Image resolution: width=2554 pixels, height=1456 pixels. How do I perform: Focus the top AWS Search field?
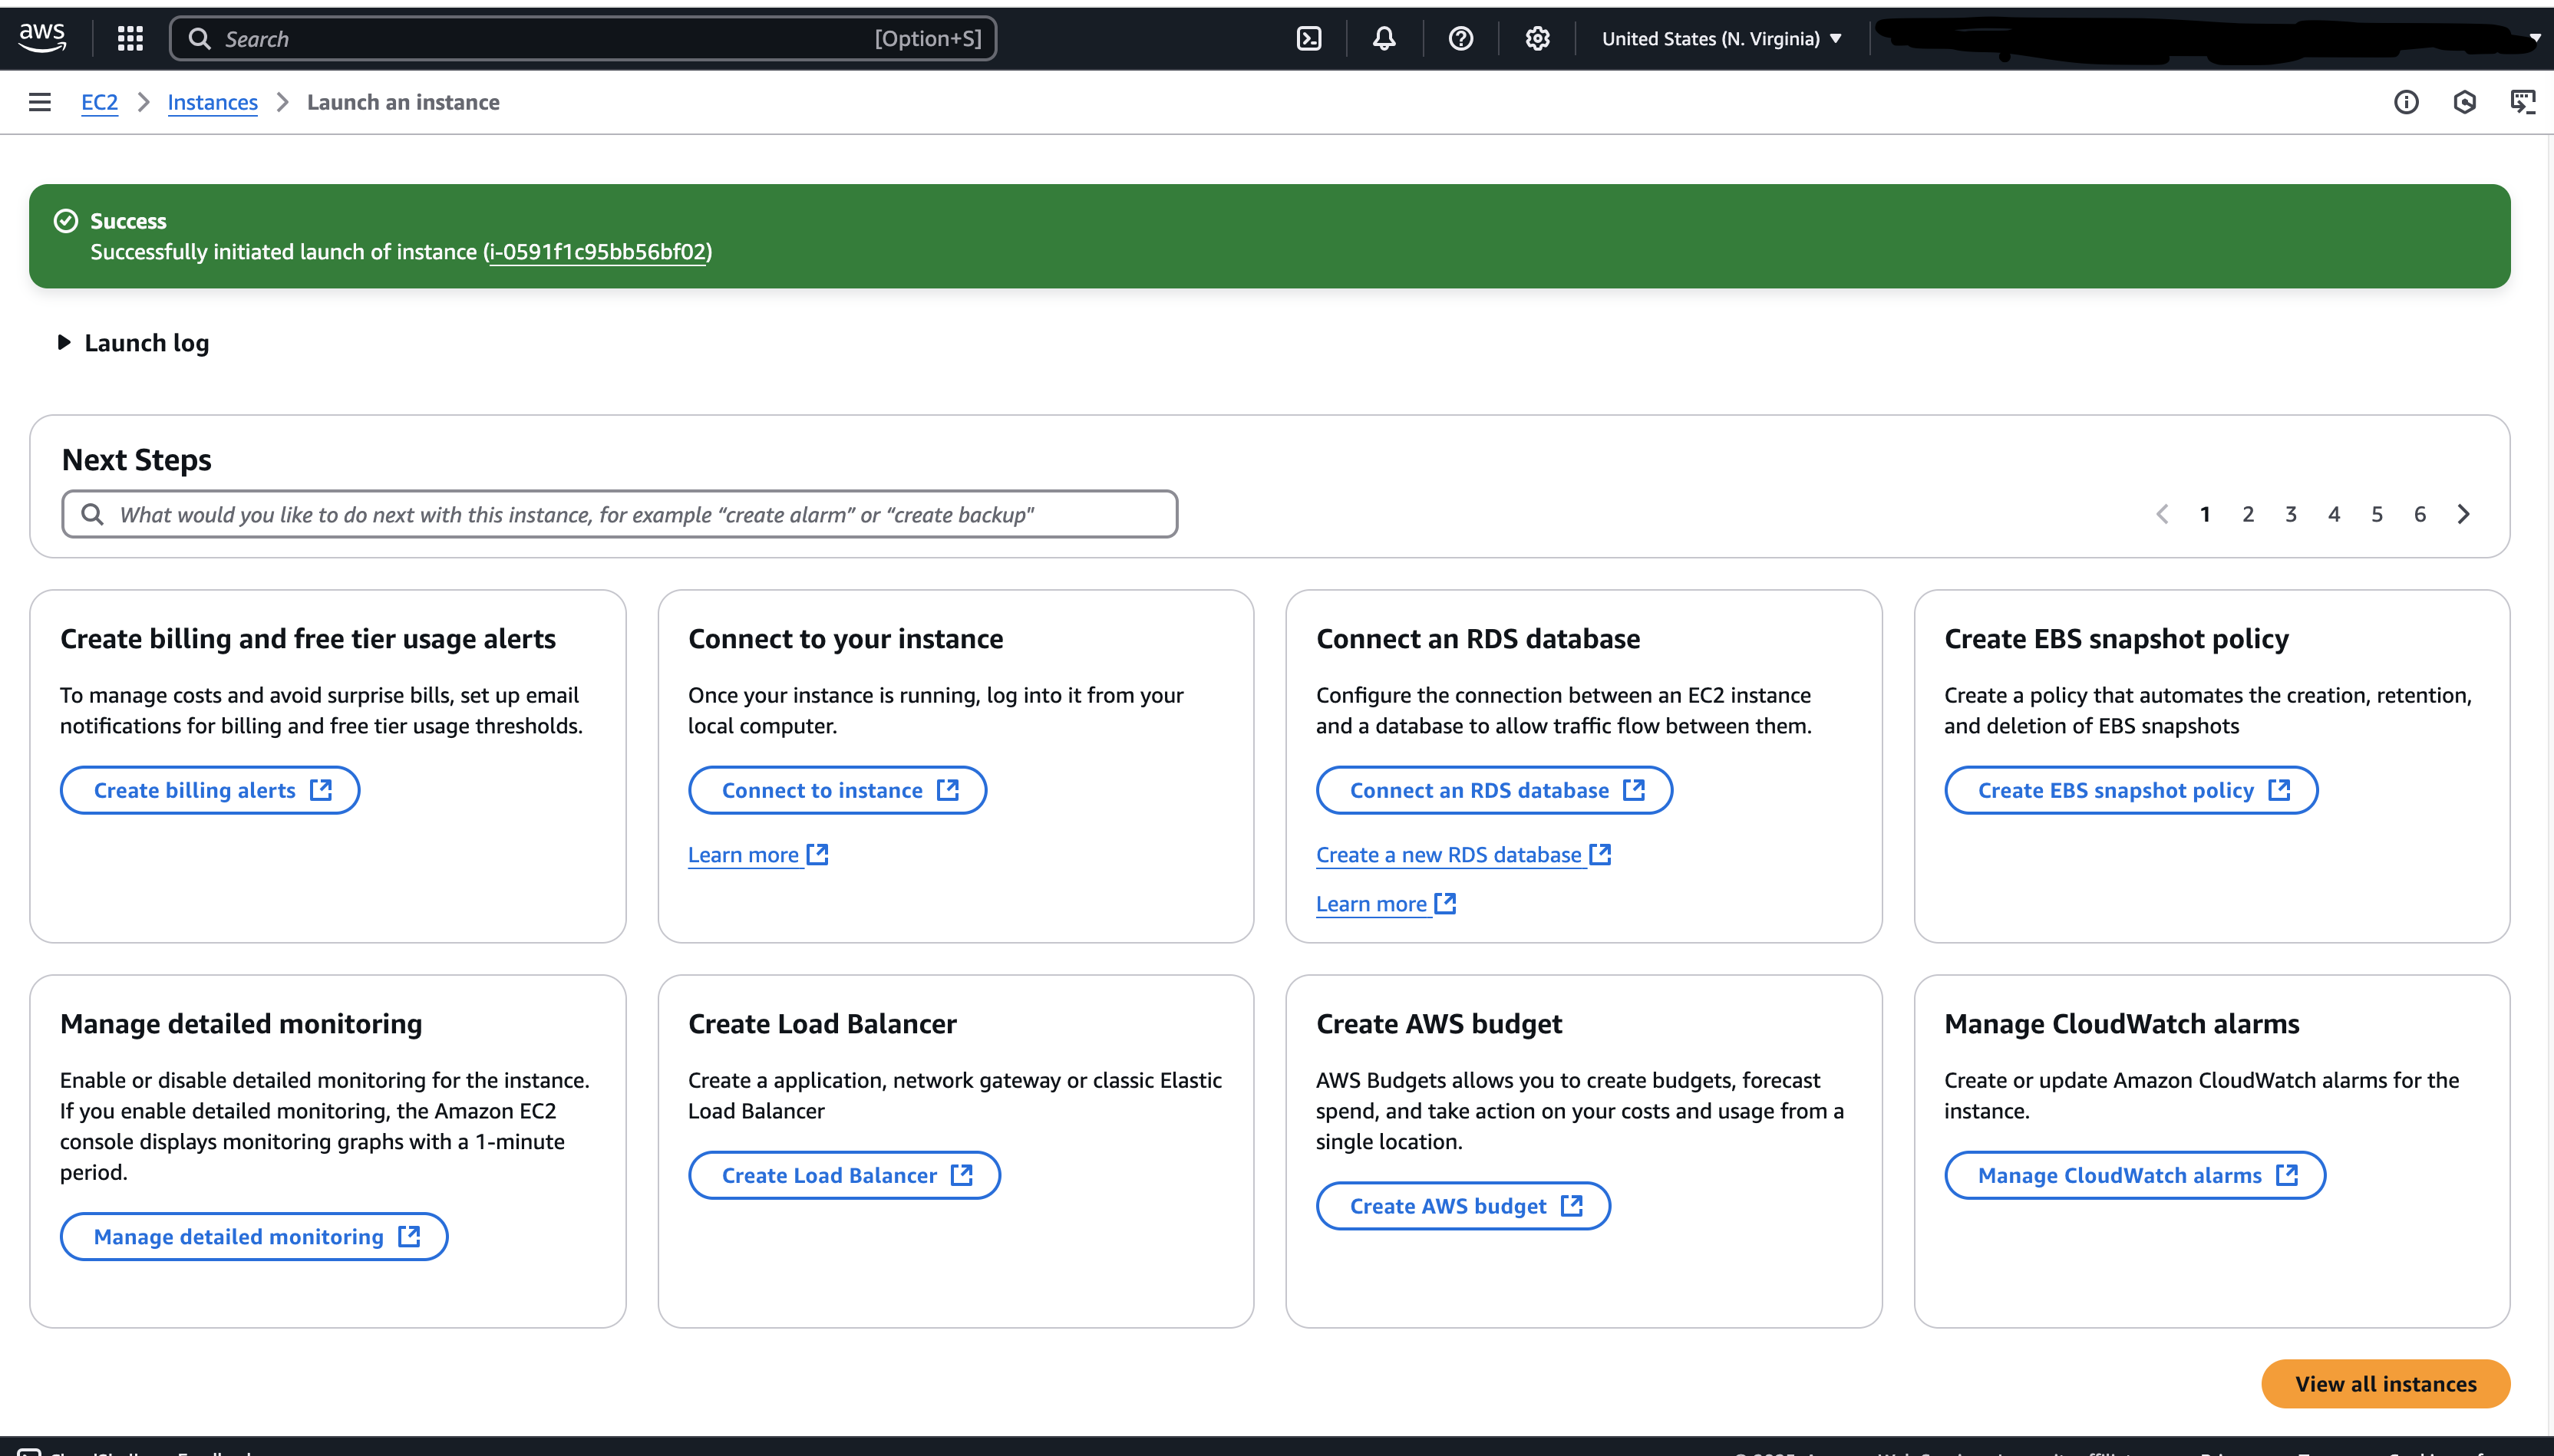tap(583, 38)
